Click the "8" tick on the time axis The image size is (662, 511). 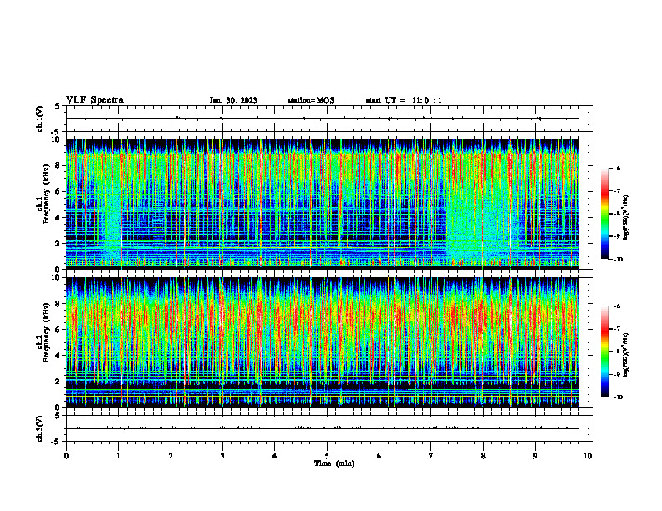(483, 456)
